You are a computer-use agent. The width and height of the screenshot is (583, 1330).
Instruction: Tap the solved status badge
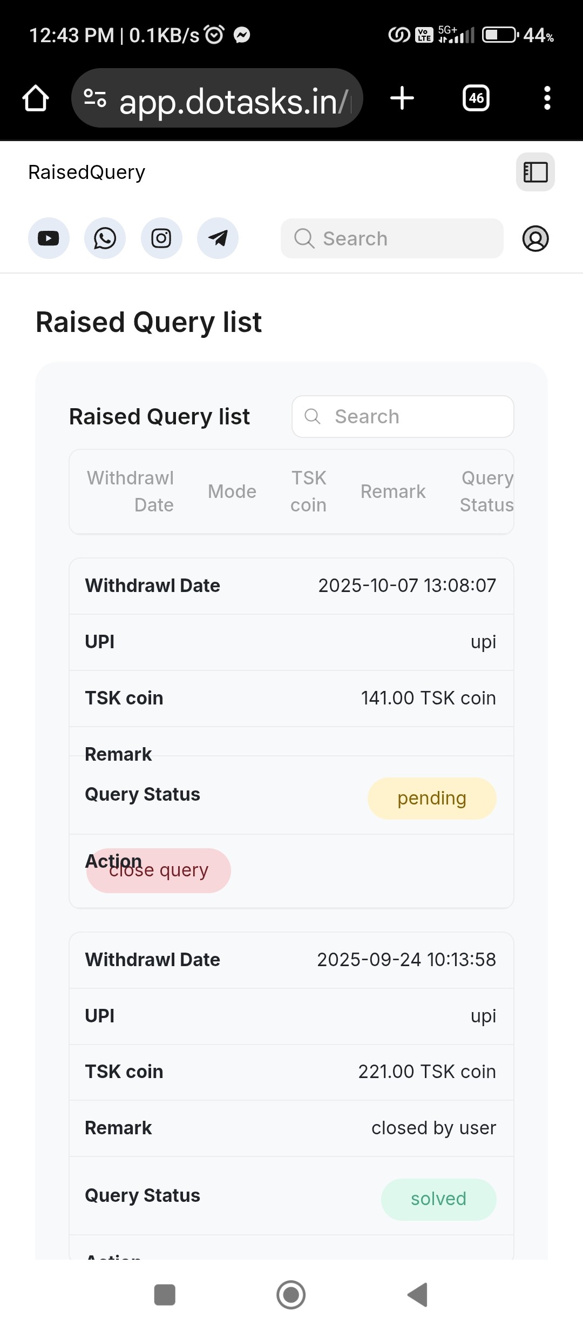(x=438, y=1199)
